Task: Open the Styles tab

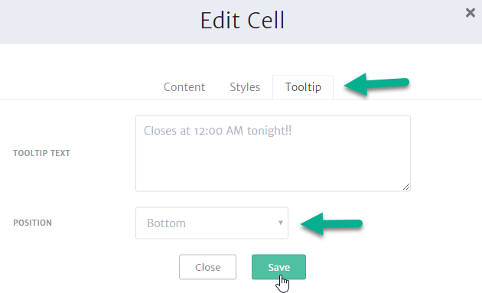Action: [x=245, y=87]
